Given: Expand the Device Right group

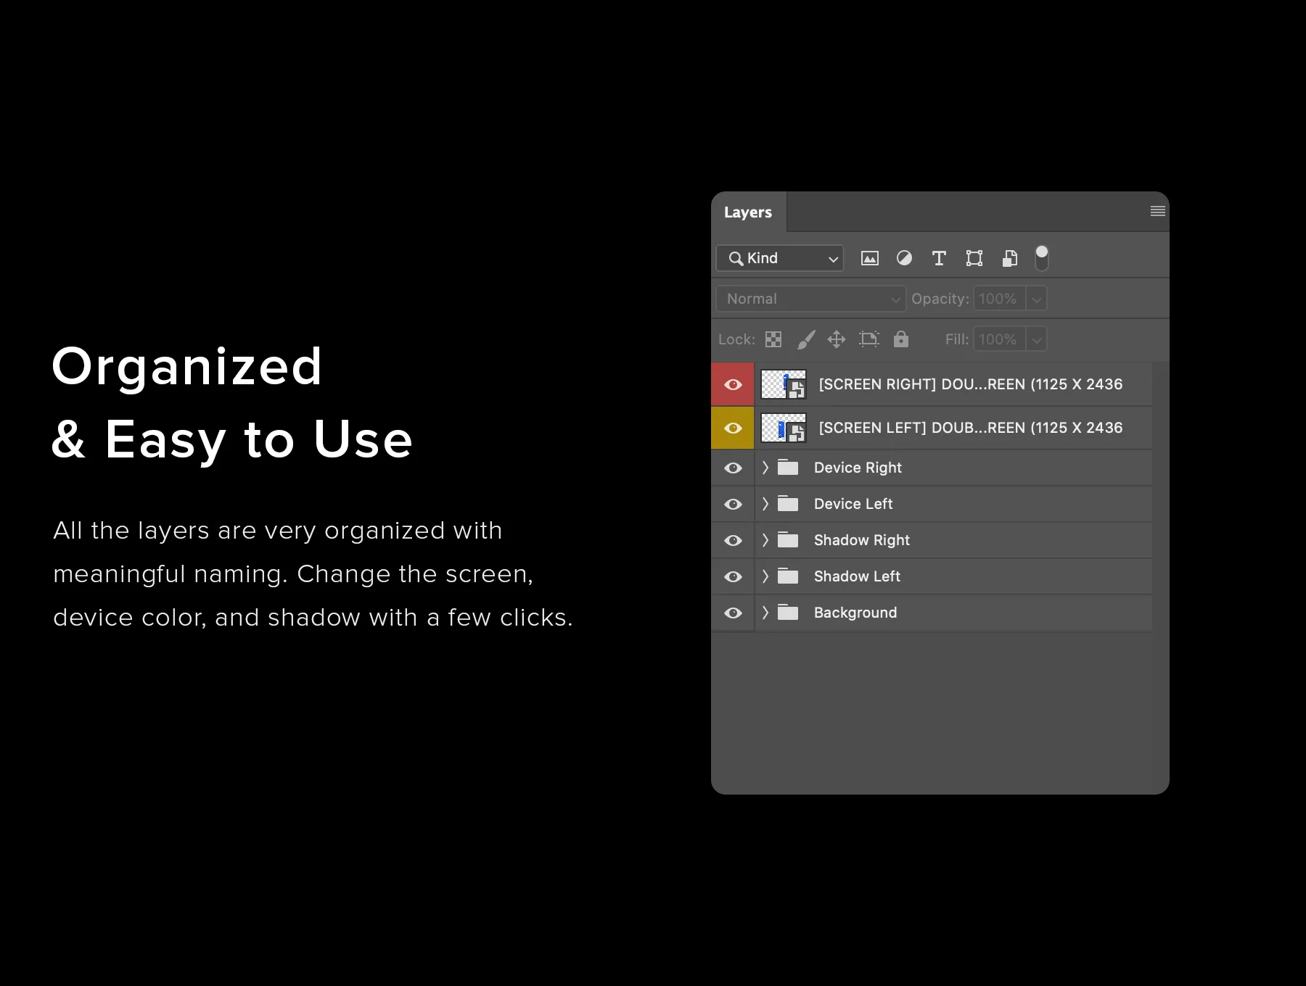Looking at the screenshot, I should tap(765, 468).
